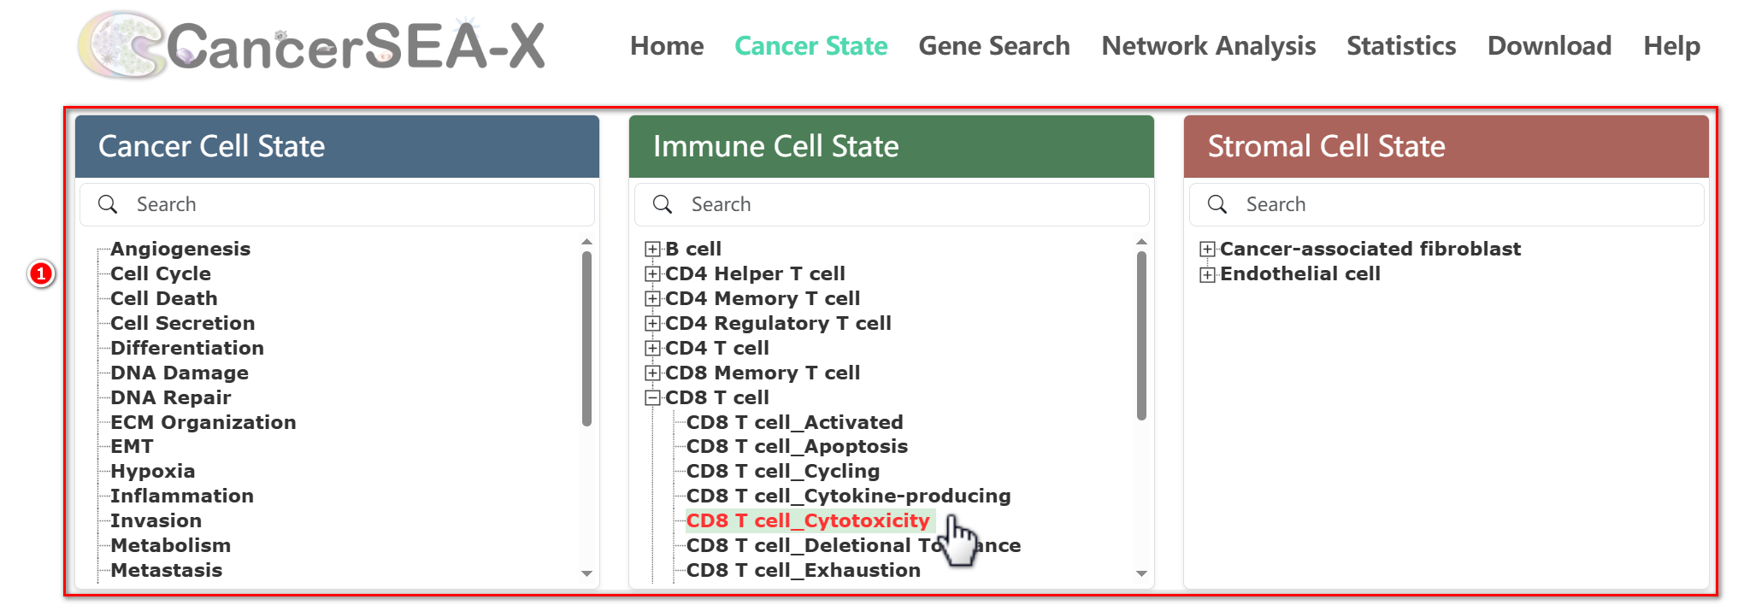Go to Network Analysis page

click(x=1208, y=46)
